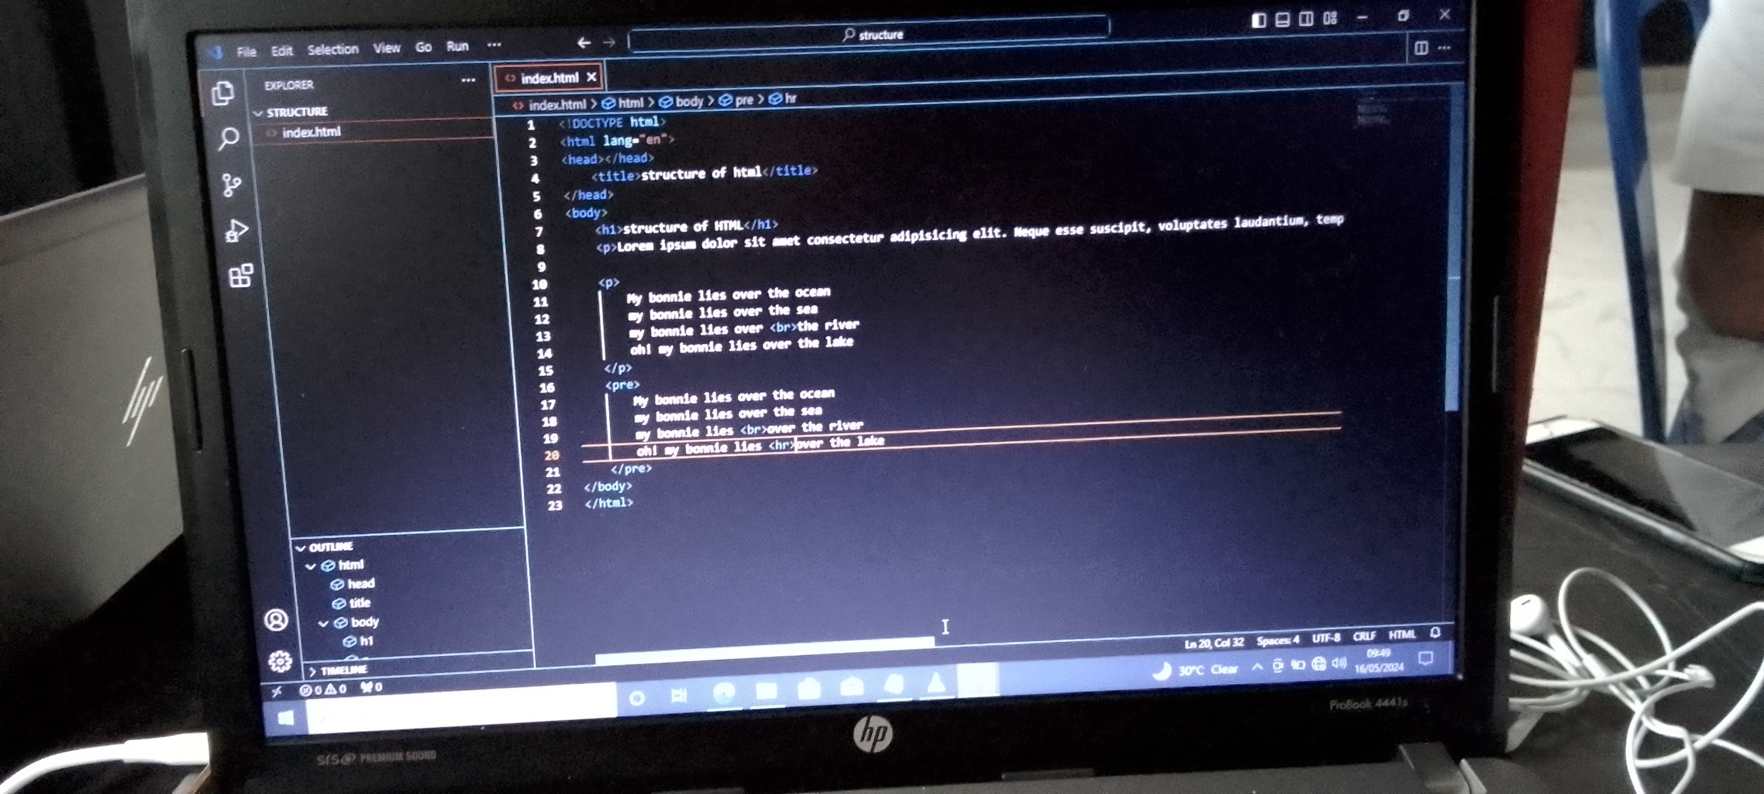Open the Source Control view
The width and height of the screenshot is (1764, 794).
(232, 184)
